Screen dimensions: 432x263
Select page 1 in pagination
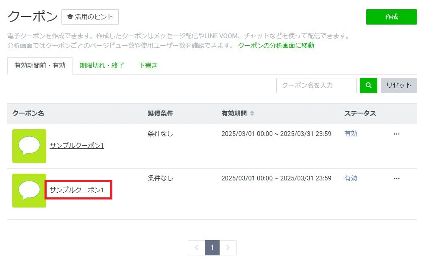click(212, 248)
